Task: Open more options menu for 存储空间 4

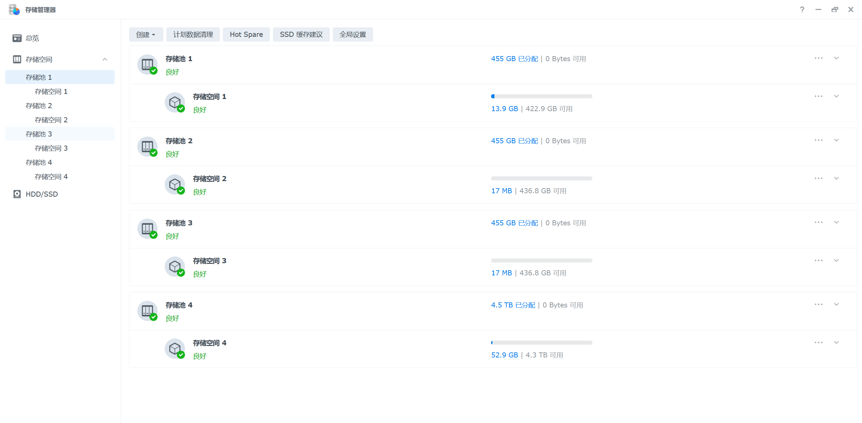Action: (x=818, y=343)
